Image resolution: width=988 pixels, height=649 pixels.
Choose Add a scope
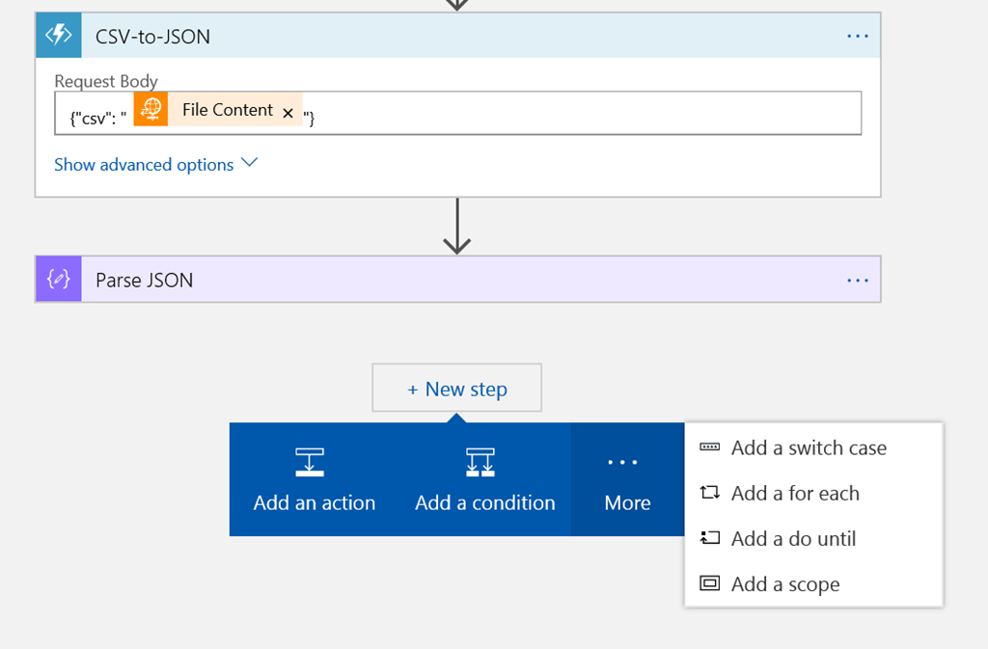(784, 584)
